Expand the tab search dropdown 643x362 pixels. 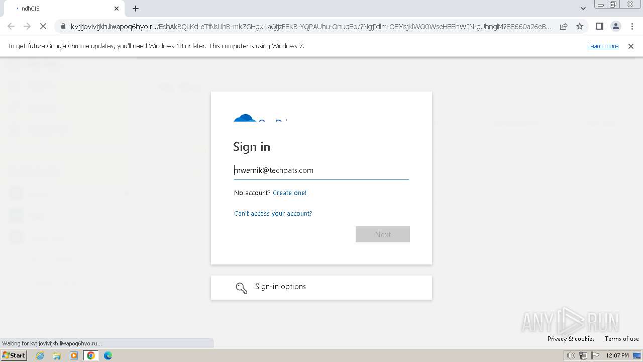pos(583,9)
